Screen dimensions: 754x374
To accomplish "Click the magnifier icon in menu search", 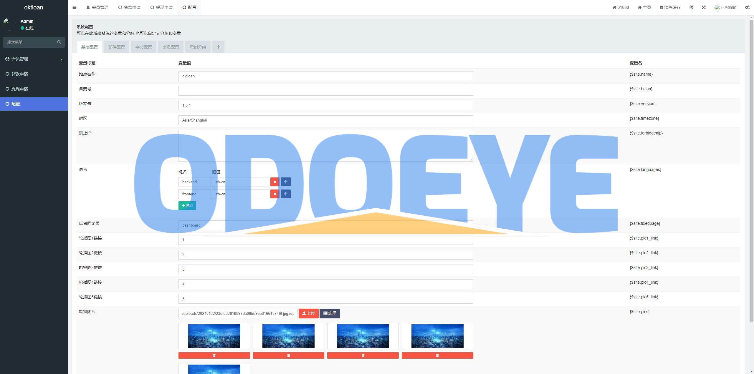I will click(x=59, y=42).
